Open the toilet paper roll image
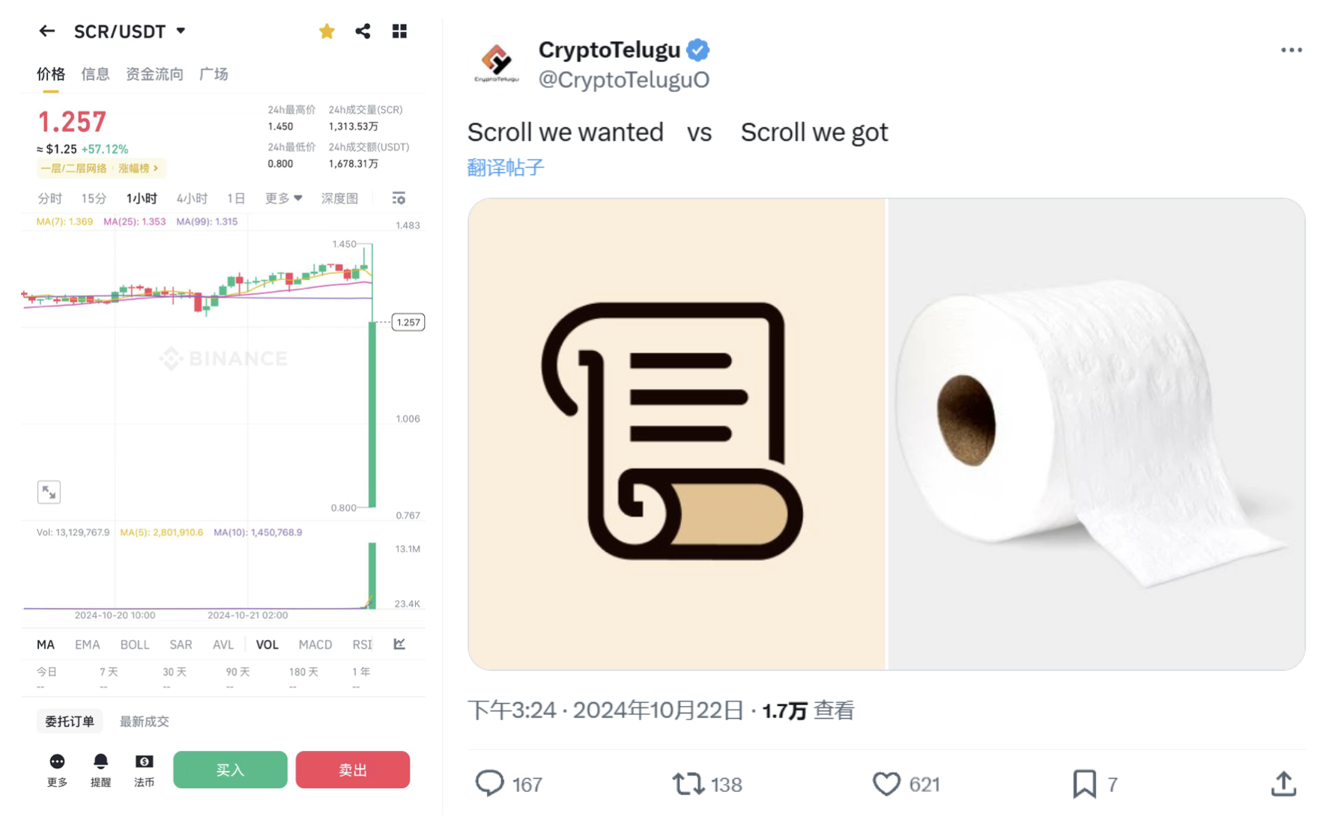The width and height of the screenshot is (1335, 822). [1096, 434]
